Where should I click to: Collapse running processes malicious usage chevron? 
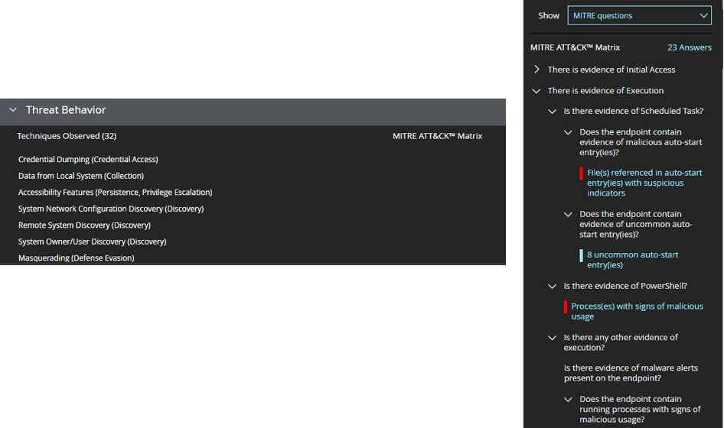(568, 400)
